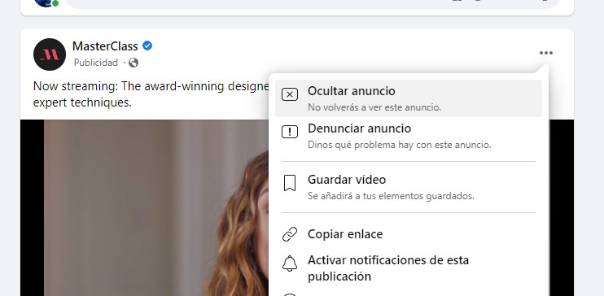Viewport: 604px width, 296px height.
Task: Select the Ocultar anuncio menu entry
Action: click(409, 98)
